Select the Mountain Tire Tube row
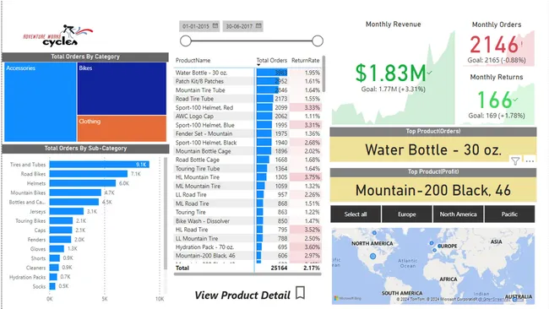The image size is (549, 309). tap(247, 90)
